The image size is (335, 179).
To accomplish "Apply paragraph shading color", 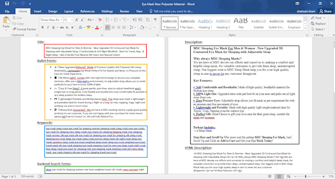I will (142, 28).
